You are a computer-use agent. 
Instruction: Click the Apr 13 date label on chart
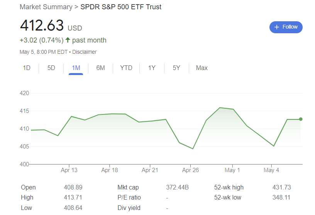(69, 170)
